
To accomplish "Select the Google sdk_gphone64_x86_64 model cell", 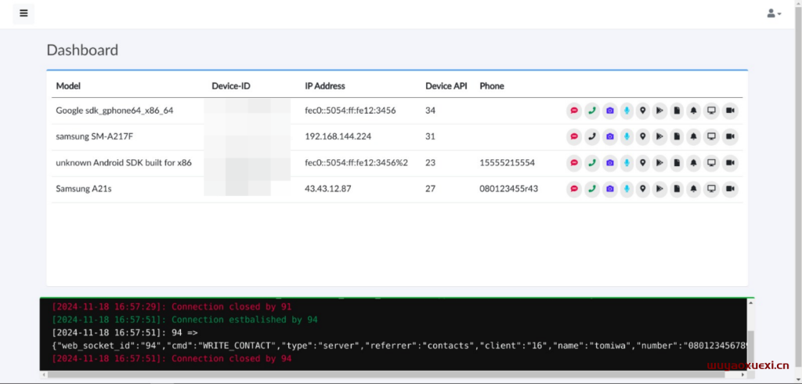I will (114, 110).
